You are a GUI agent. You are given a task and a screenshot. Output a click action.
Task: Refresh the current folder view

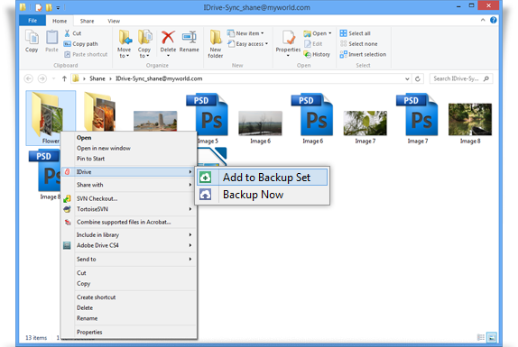[418, 78]
